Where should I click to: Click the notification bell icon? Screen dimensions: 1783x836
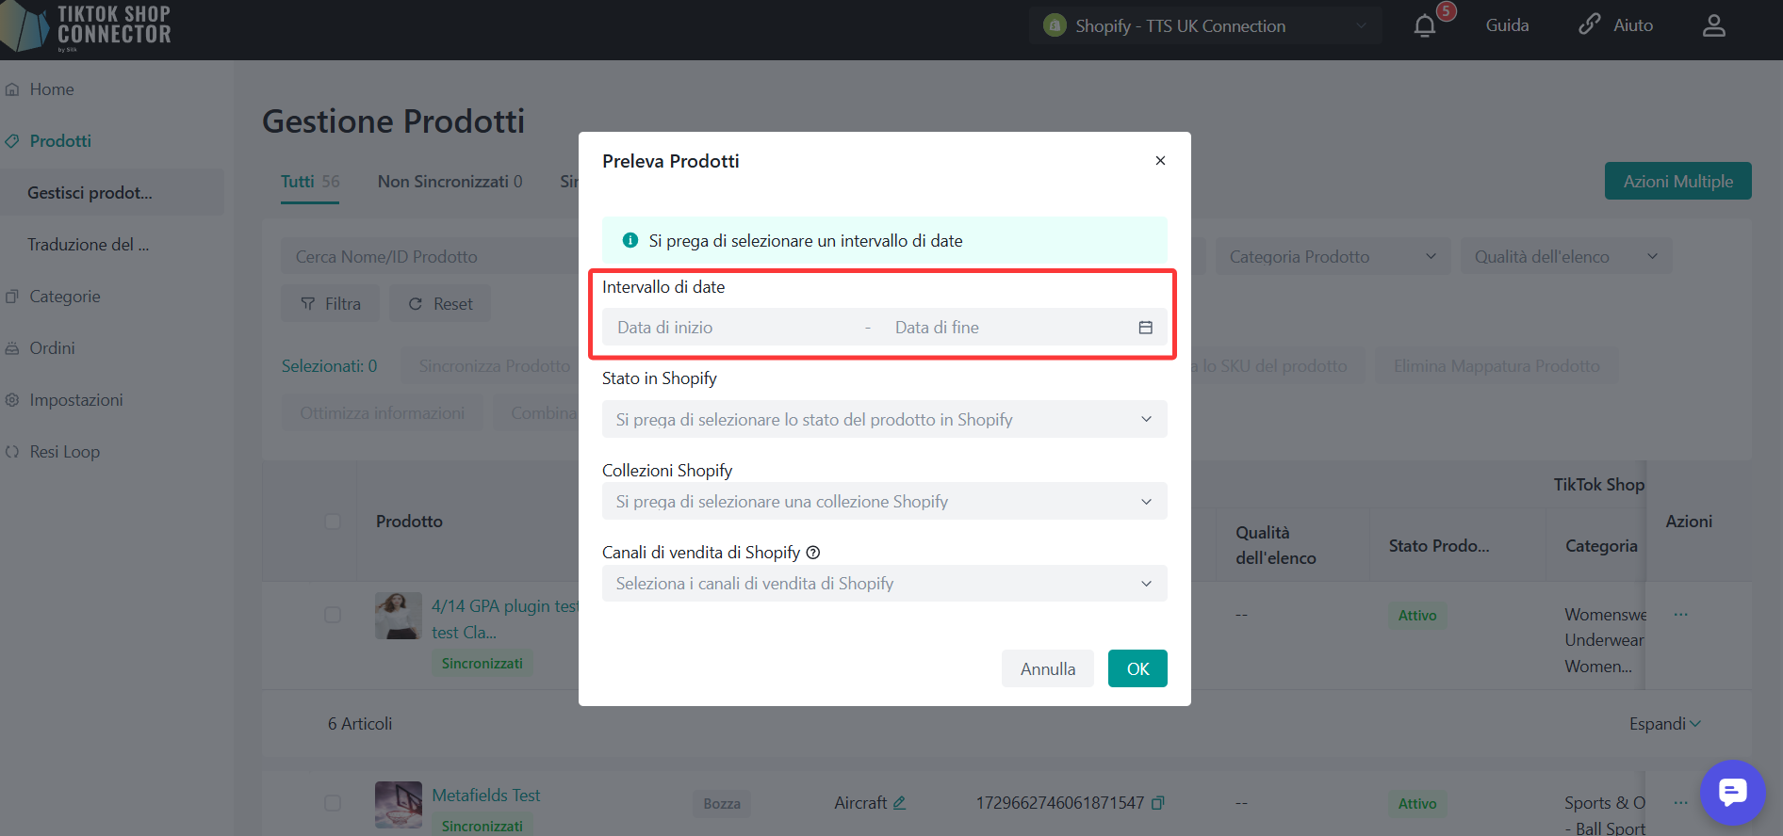[1425, 25]
